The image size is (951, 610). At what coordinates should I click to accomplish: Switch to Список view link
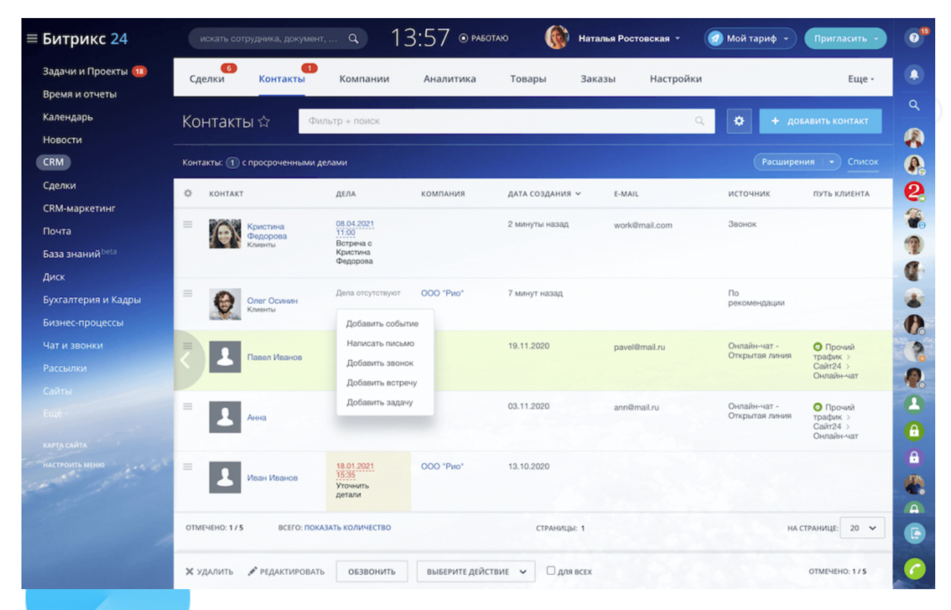[x=863, y=162]
